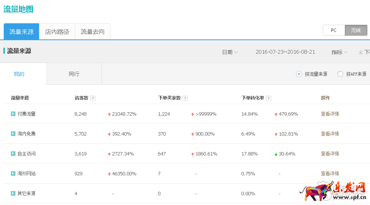Click help icon next to 下单买家数

185,98
